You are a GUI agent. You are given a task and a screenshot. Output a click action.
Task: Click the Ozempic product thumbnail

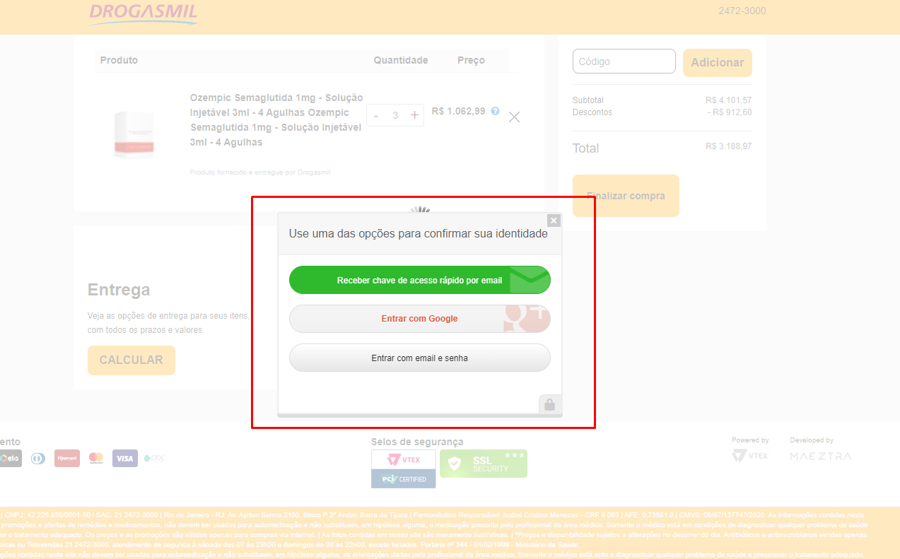134,134
